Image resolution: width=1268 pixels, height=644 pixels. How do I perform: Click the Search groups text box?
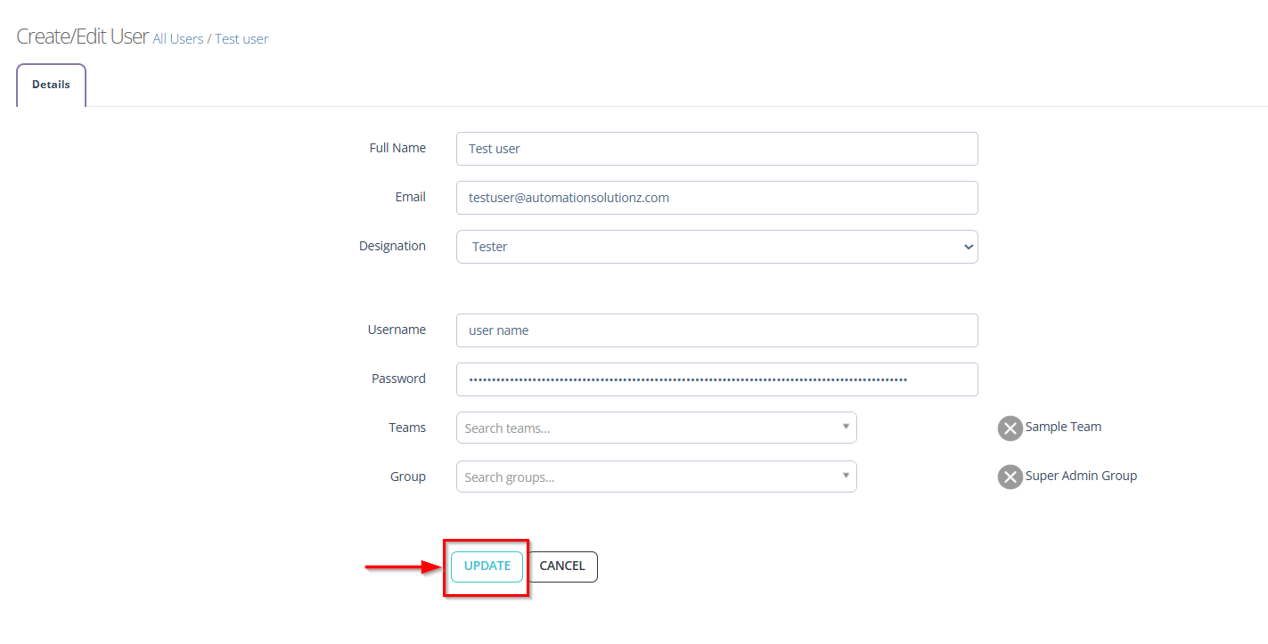[x=646, y=477]
